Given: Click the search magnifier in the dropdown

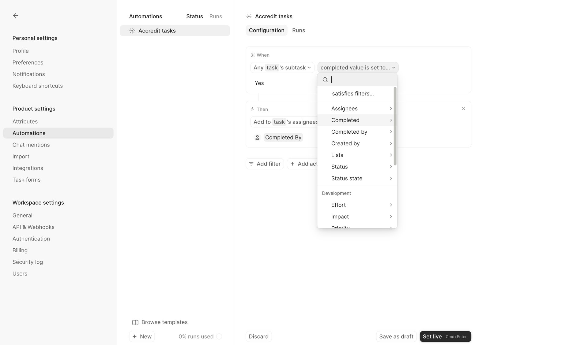Looking at the screenshot, I should click(x=325, y=80).
